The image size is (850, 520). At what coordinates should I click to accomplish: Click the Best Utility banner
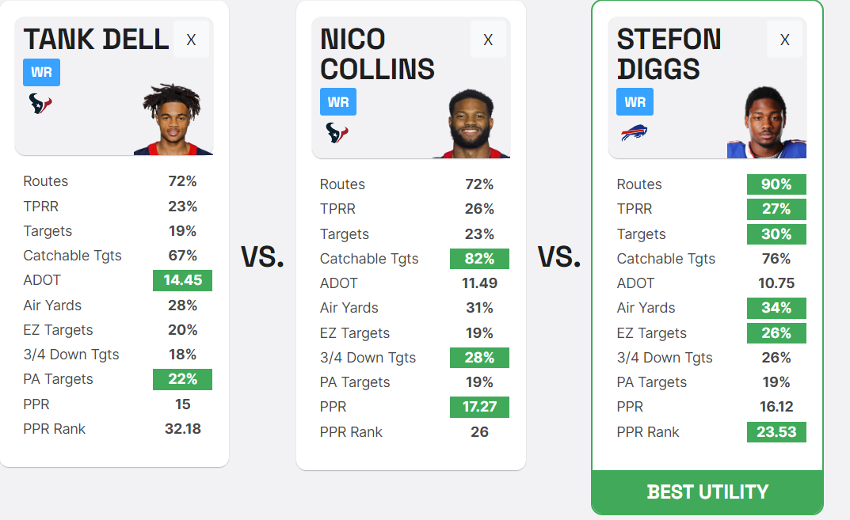click(x=707, y=492)
